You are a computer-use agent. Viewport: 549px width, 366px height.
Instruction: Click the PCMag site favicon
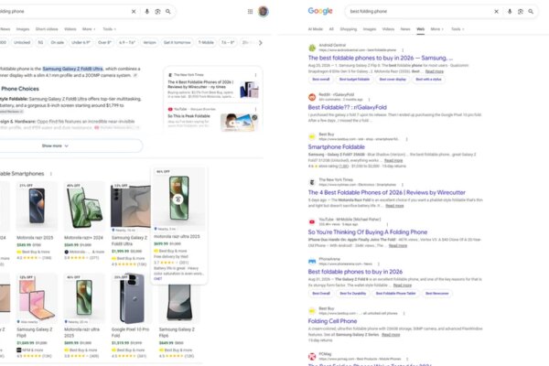[312, 356]
